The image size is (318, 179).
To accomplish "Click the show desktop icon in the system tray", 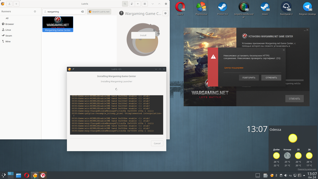I will pos(258,175).
